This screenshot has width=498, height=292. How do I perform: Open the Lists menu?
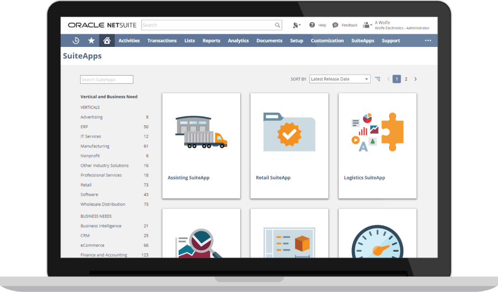coord(190,40)
